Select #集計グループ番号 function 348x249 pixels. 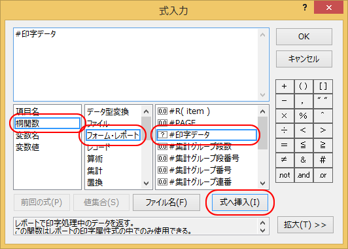pyautogui.click(x=207, y=170)
